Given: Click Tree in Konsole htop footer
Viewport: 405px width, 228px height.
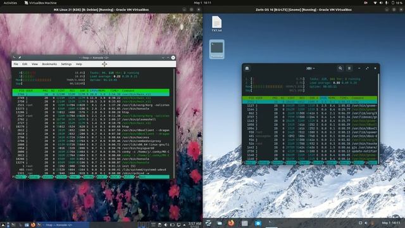Looking at the screenshot, I should (x=75, y=177).
